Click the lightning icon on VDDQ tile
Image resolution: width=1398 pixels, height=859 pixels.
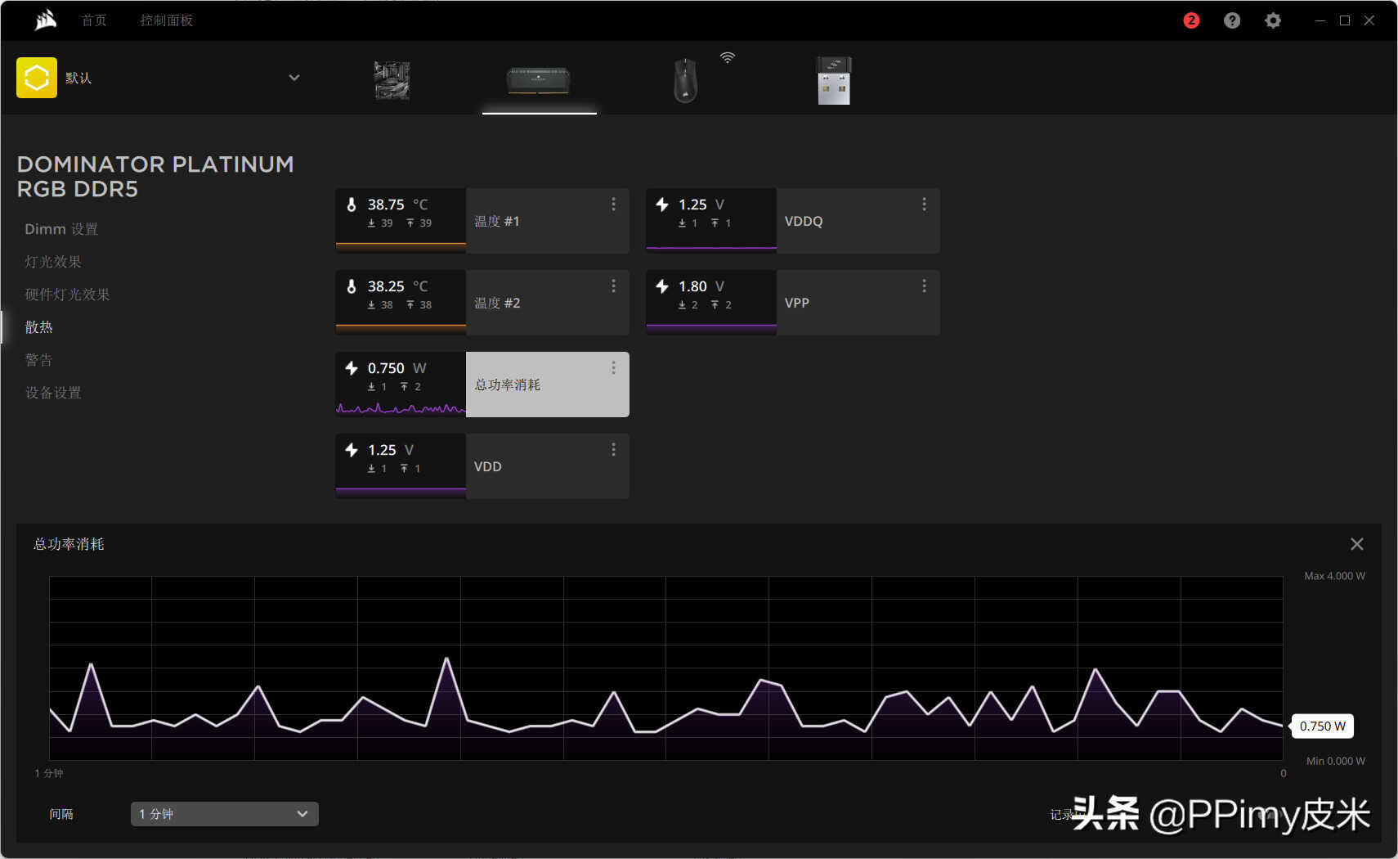(662, 205)
